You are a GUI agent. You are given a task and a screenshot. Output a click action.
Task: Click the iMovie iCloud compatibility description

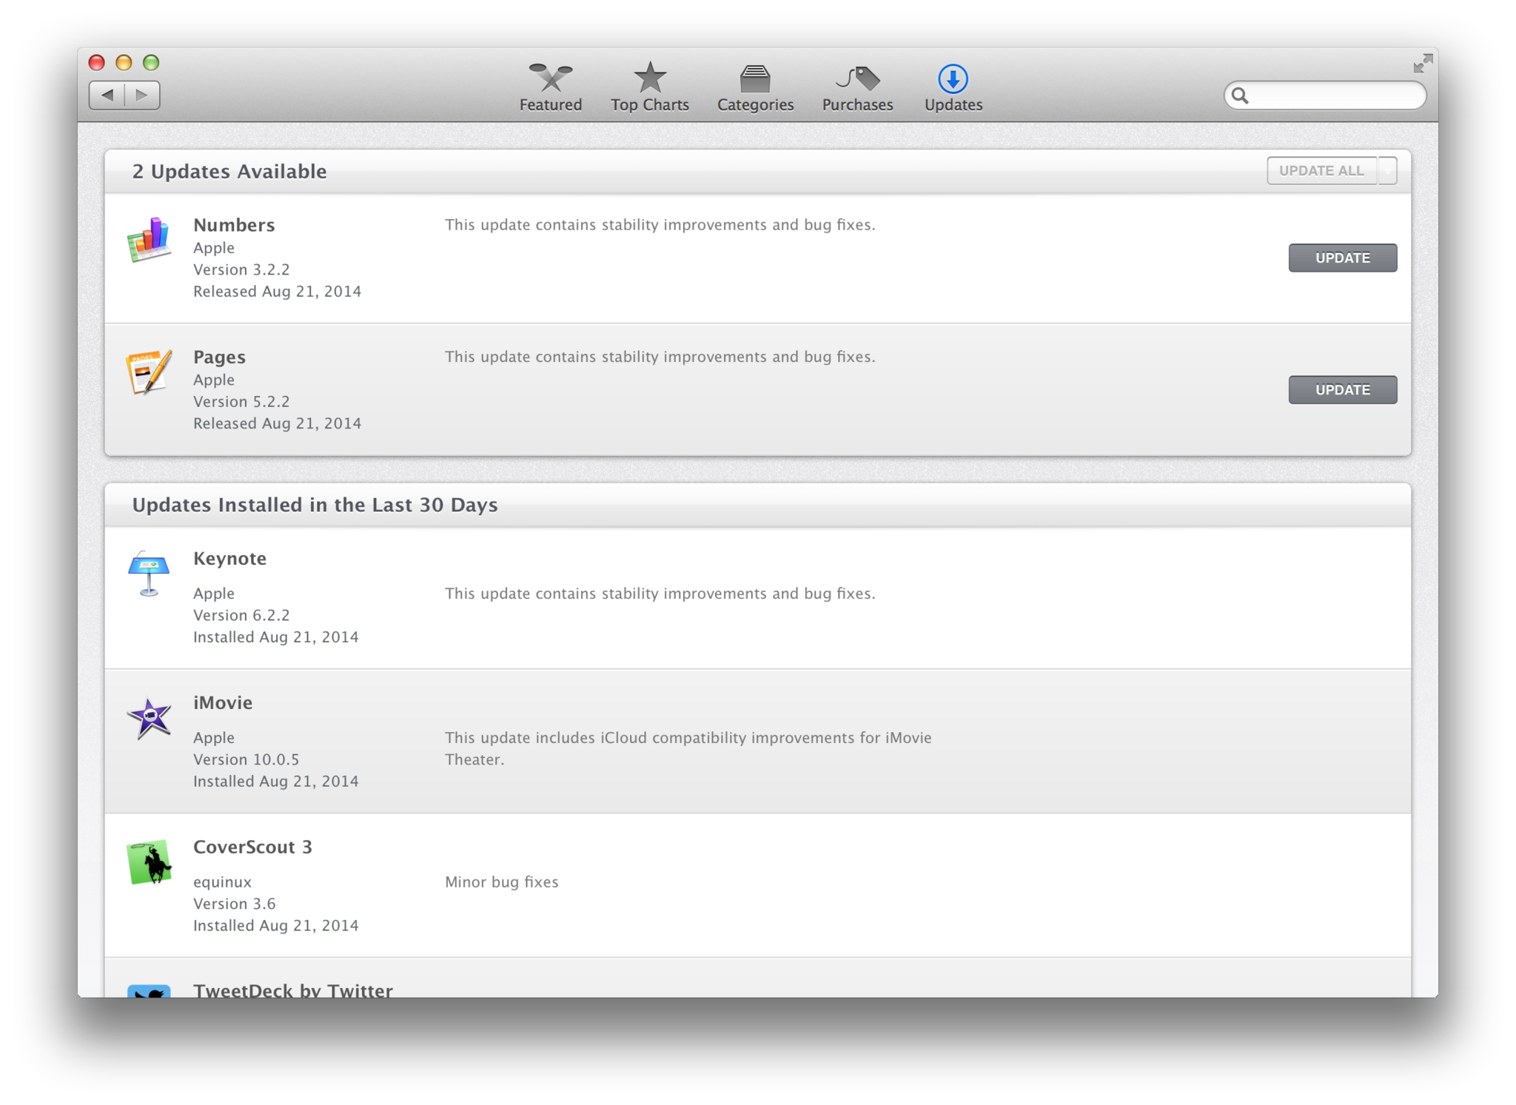pyautogui.click(x=688, y=748)
